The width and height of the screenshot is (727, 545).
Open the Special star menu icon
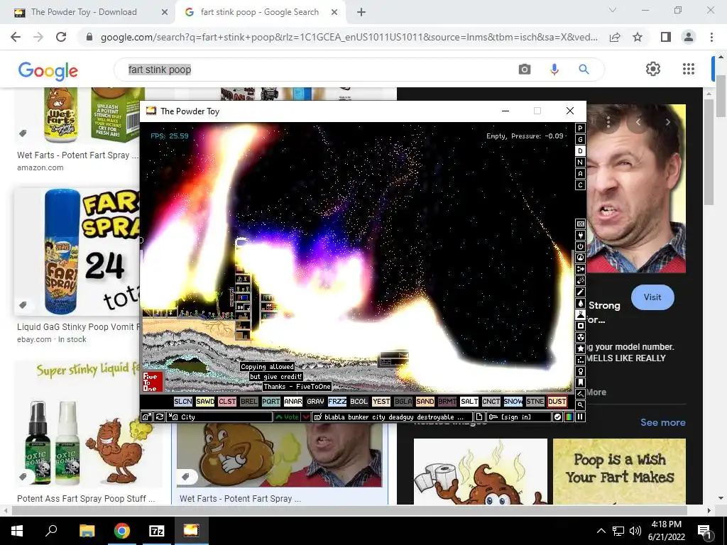click(580, 348)
